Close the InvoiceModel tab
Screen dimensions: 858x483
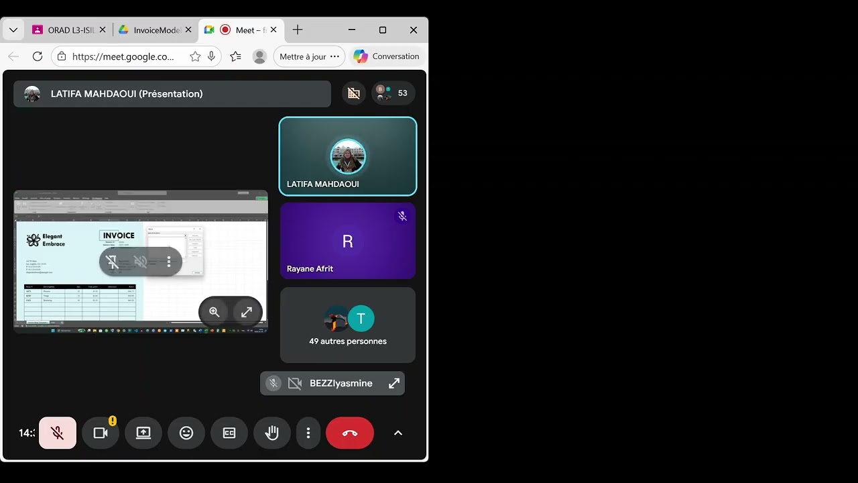pos(188,30)
